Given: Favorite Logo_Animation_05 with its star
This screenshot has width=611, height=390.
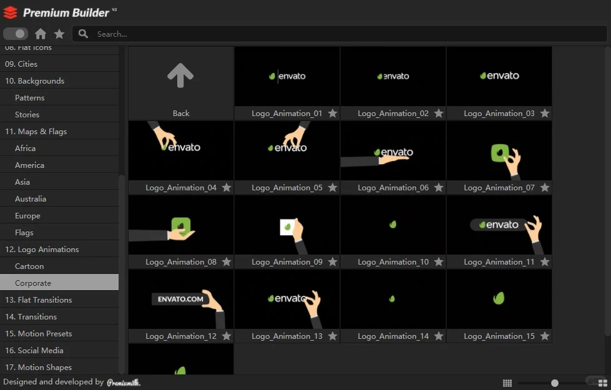Looking at the screenshot, I should click(333, 188).
